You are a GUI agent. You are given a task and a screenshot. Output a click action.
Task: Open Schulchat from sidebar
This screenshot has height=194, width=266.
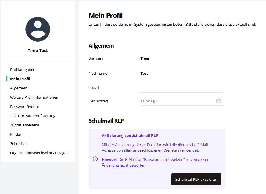18,143
